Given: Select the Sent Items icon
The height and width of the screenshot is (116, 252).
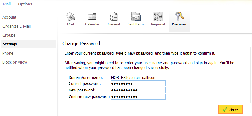Looking at the screenshot, I should pyautogui.click(x=136, y=16).
